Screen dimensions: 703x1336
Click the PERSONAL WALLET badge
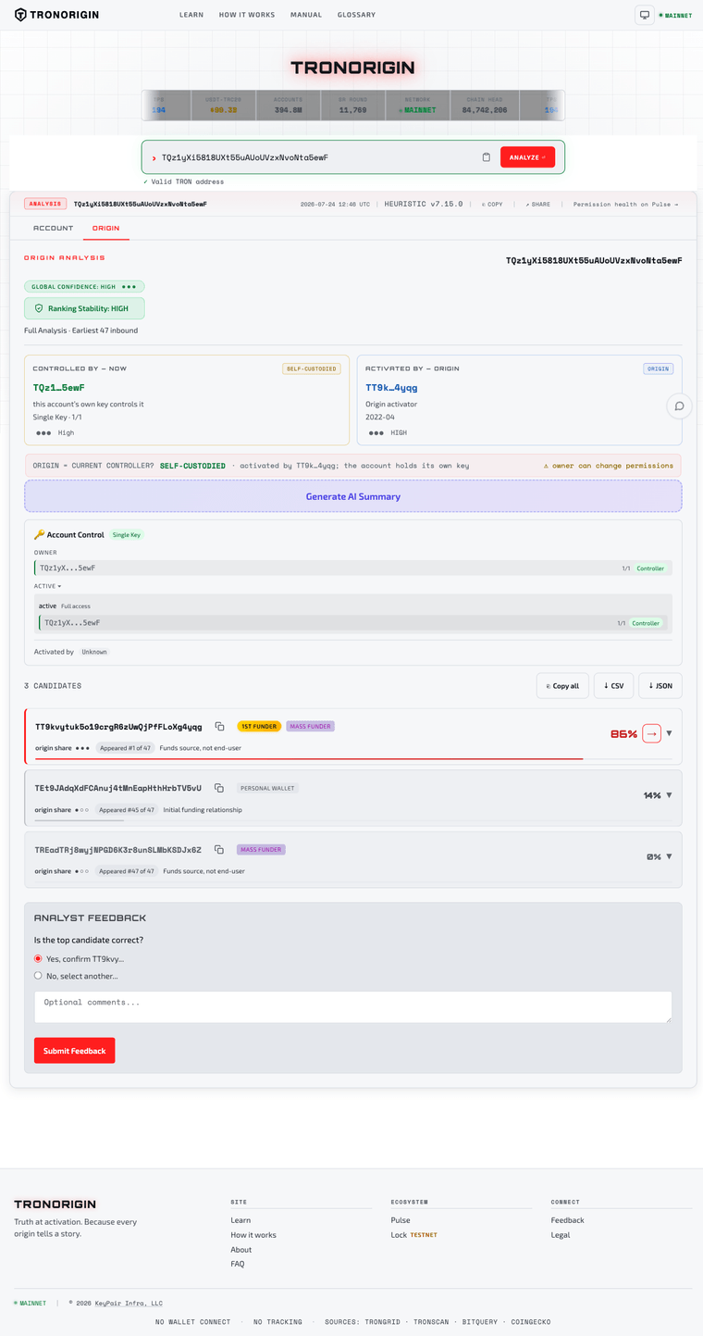(267, 788)
